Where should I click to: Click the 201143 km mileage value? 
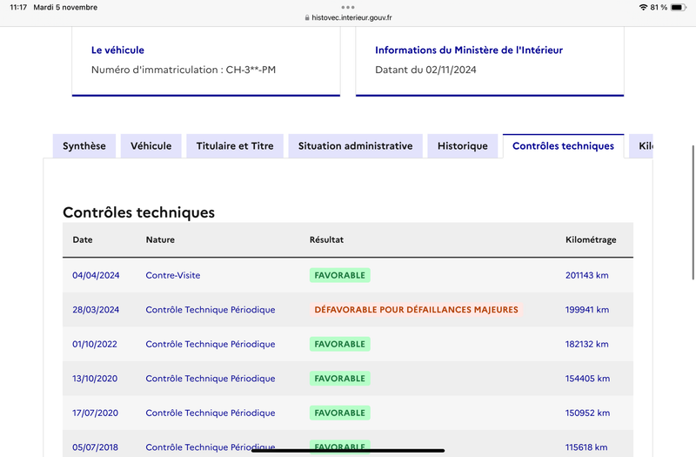point(586,275)
